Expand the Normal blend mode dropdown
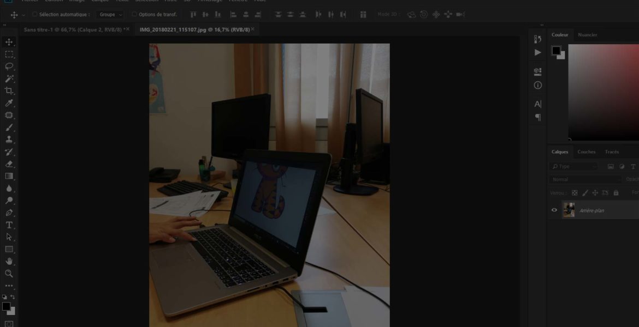The width and height of the screenshot is (639, 327). coord(585,179)
